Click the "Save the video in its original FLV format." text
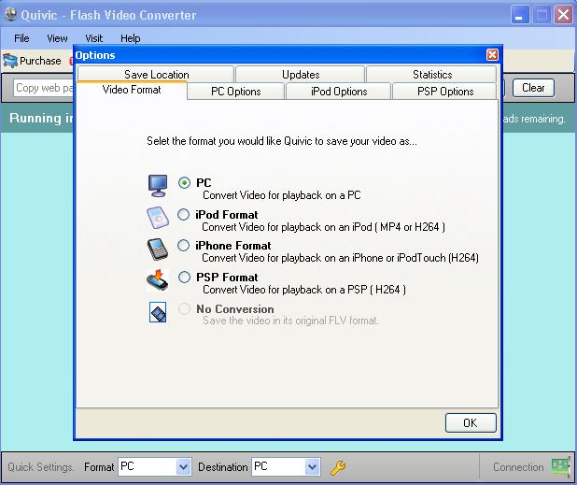 (290, 321)
